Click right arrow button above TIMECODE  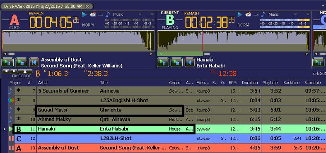click(14, 71)
